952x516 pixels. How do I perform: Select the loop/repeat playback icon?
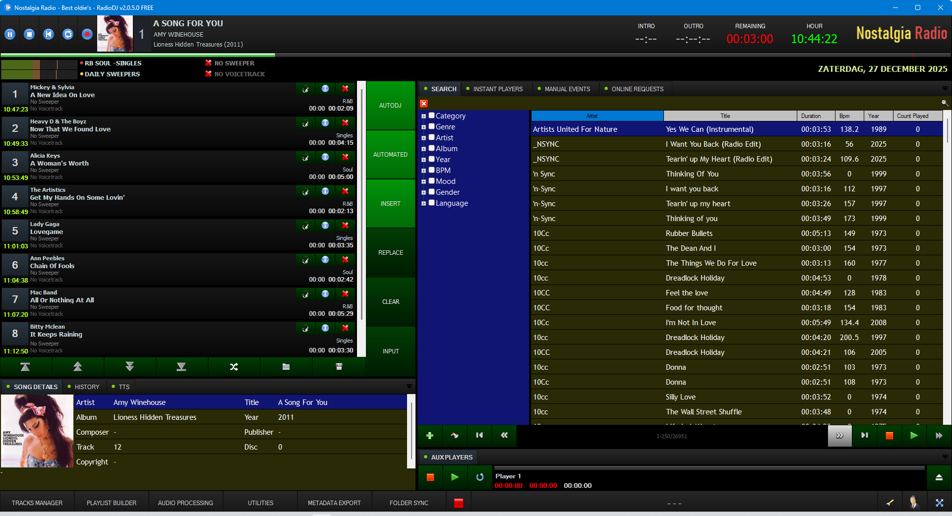67,33
